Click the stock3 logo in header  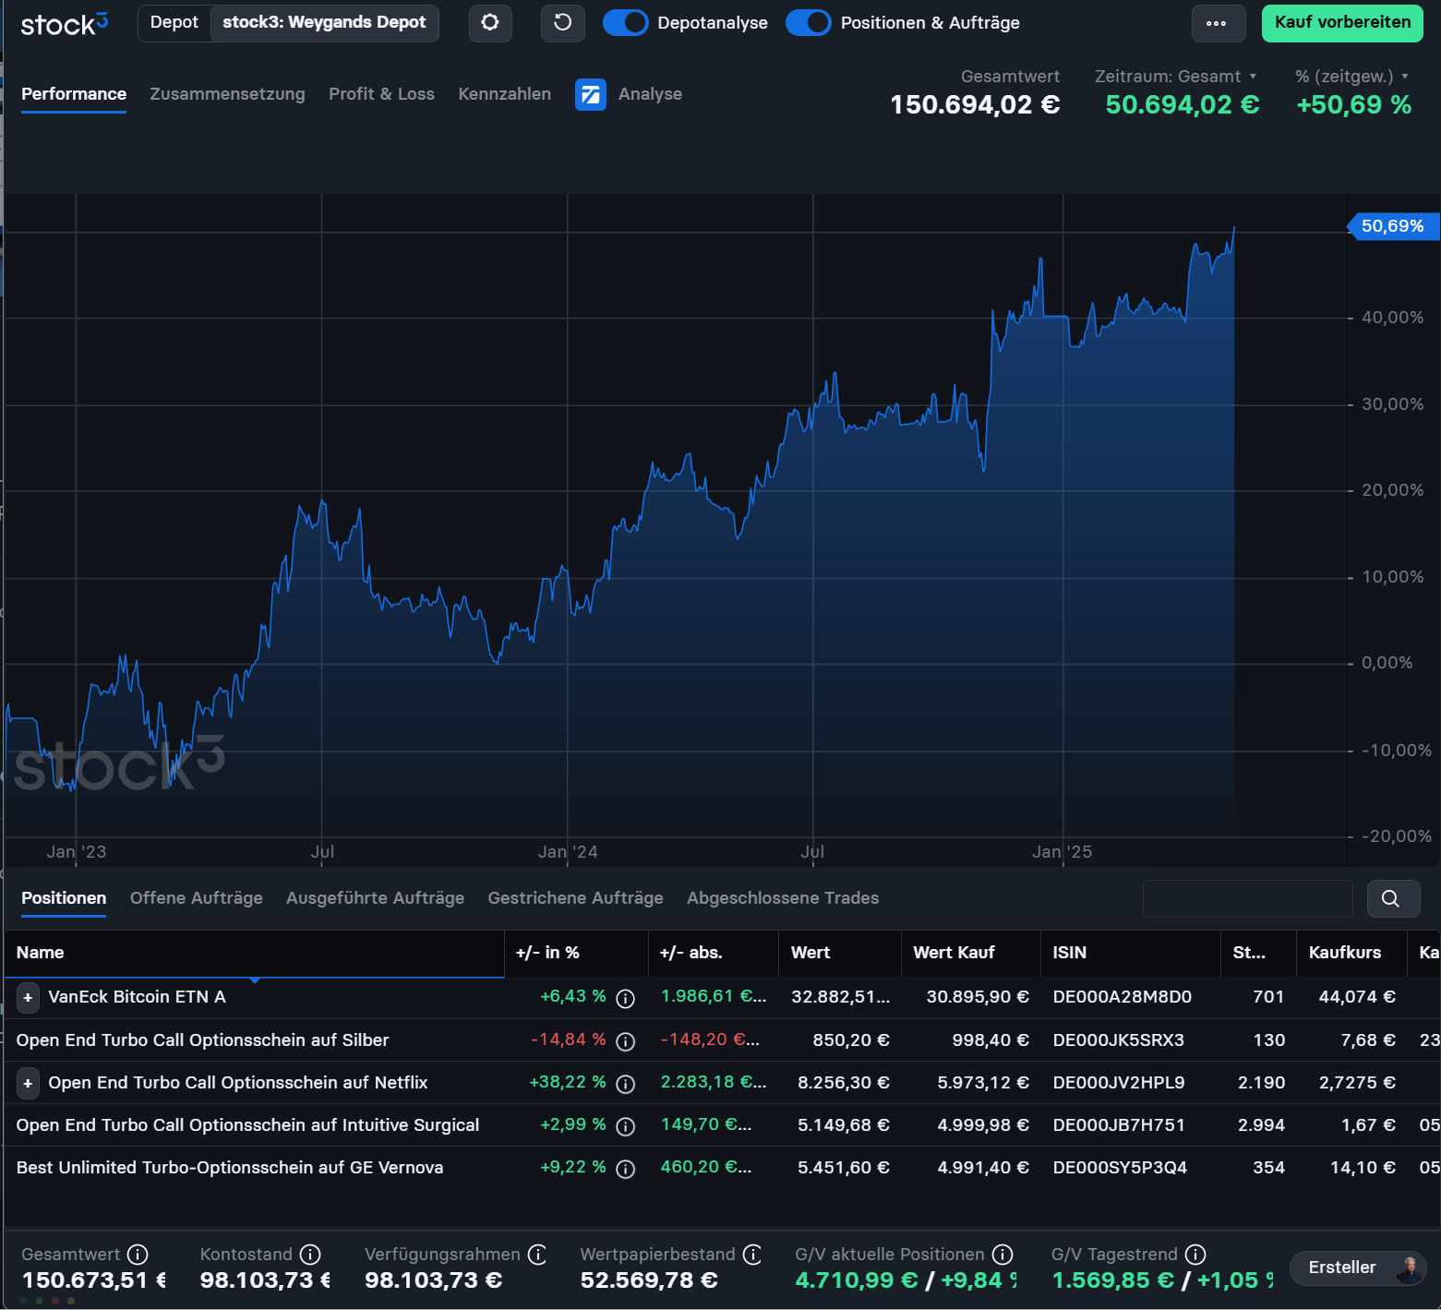click(x=64, y=23)
